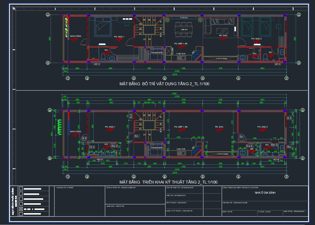315x225 pixels.
Task: Tick the first checkbox in the title block list
Action: click(21, 188)
